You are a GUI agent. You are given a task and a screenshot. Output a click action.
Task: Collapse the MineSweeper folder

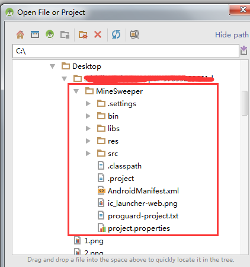tap(76, 91)
